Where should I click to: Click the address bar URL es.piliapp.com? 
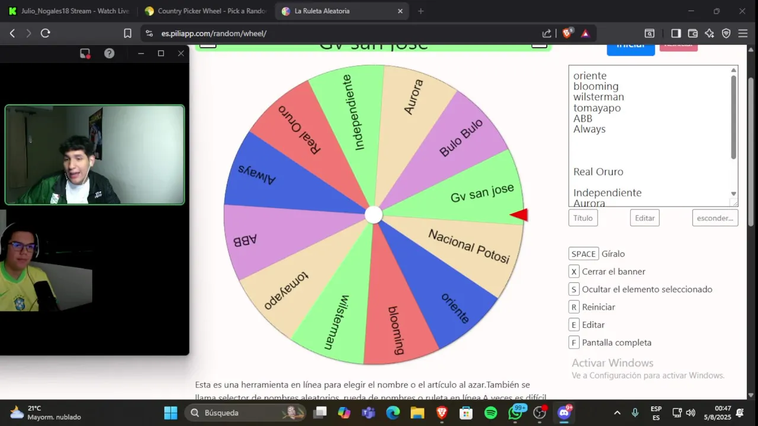(214, 34)
